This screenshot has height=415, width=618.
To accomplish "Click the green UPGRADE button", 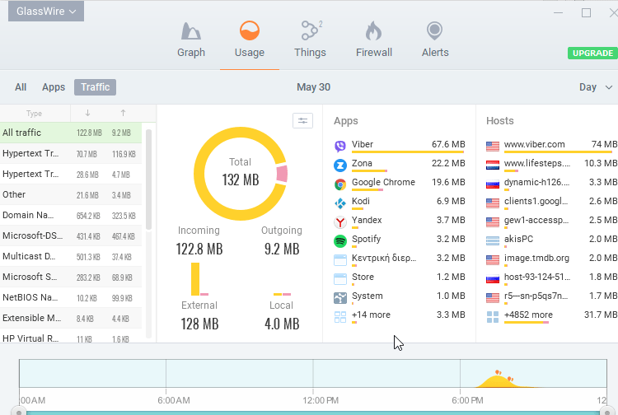I will pyautogui.click(x=592, y=54).
